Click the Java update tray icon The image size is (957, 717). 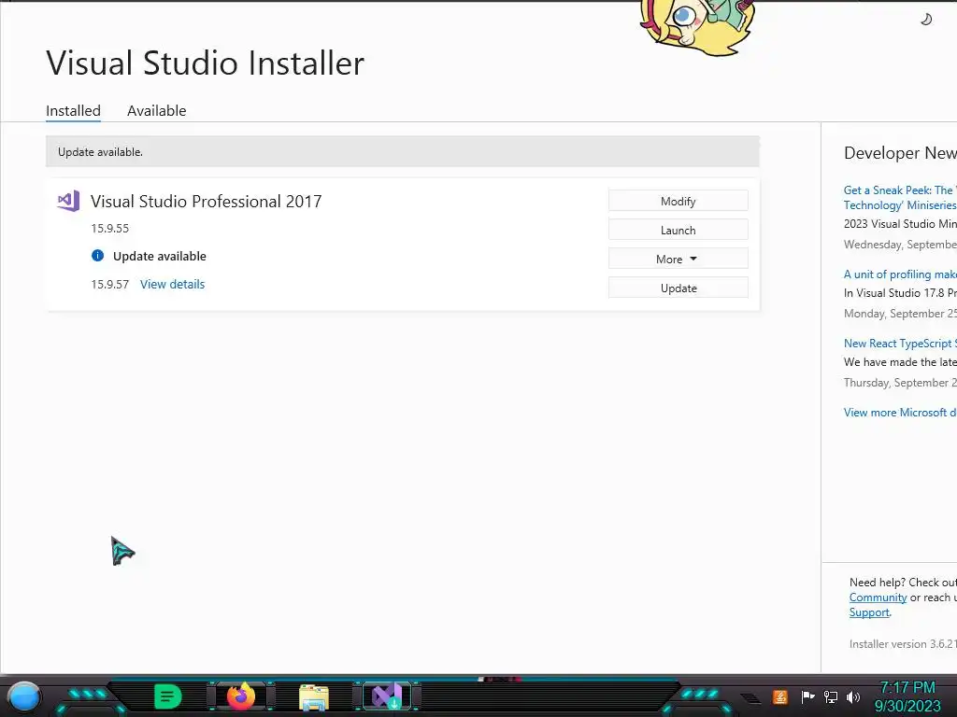(x=780, y=696)
